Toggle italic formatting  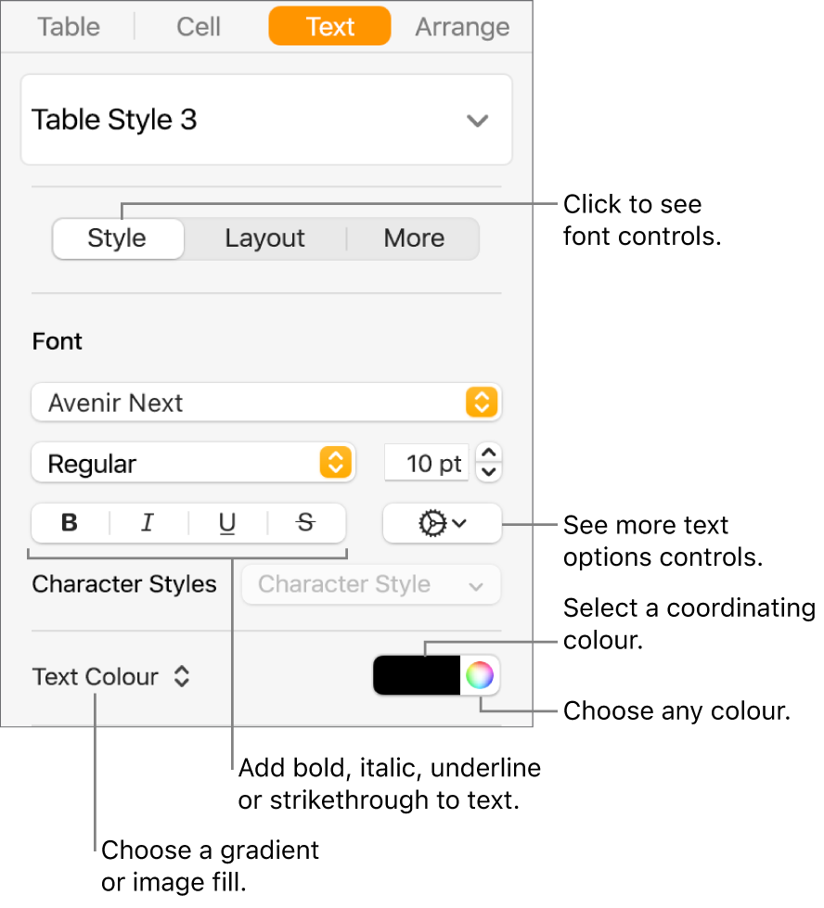point(148,523)
